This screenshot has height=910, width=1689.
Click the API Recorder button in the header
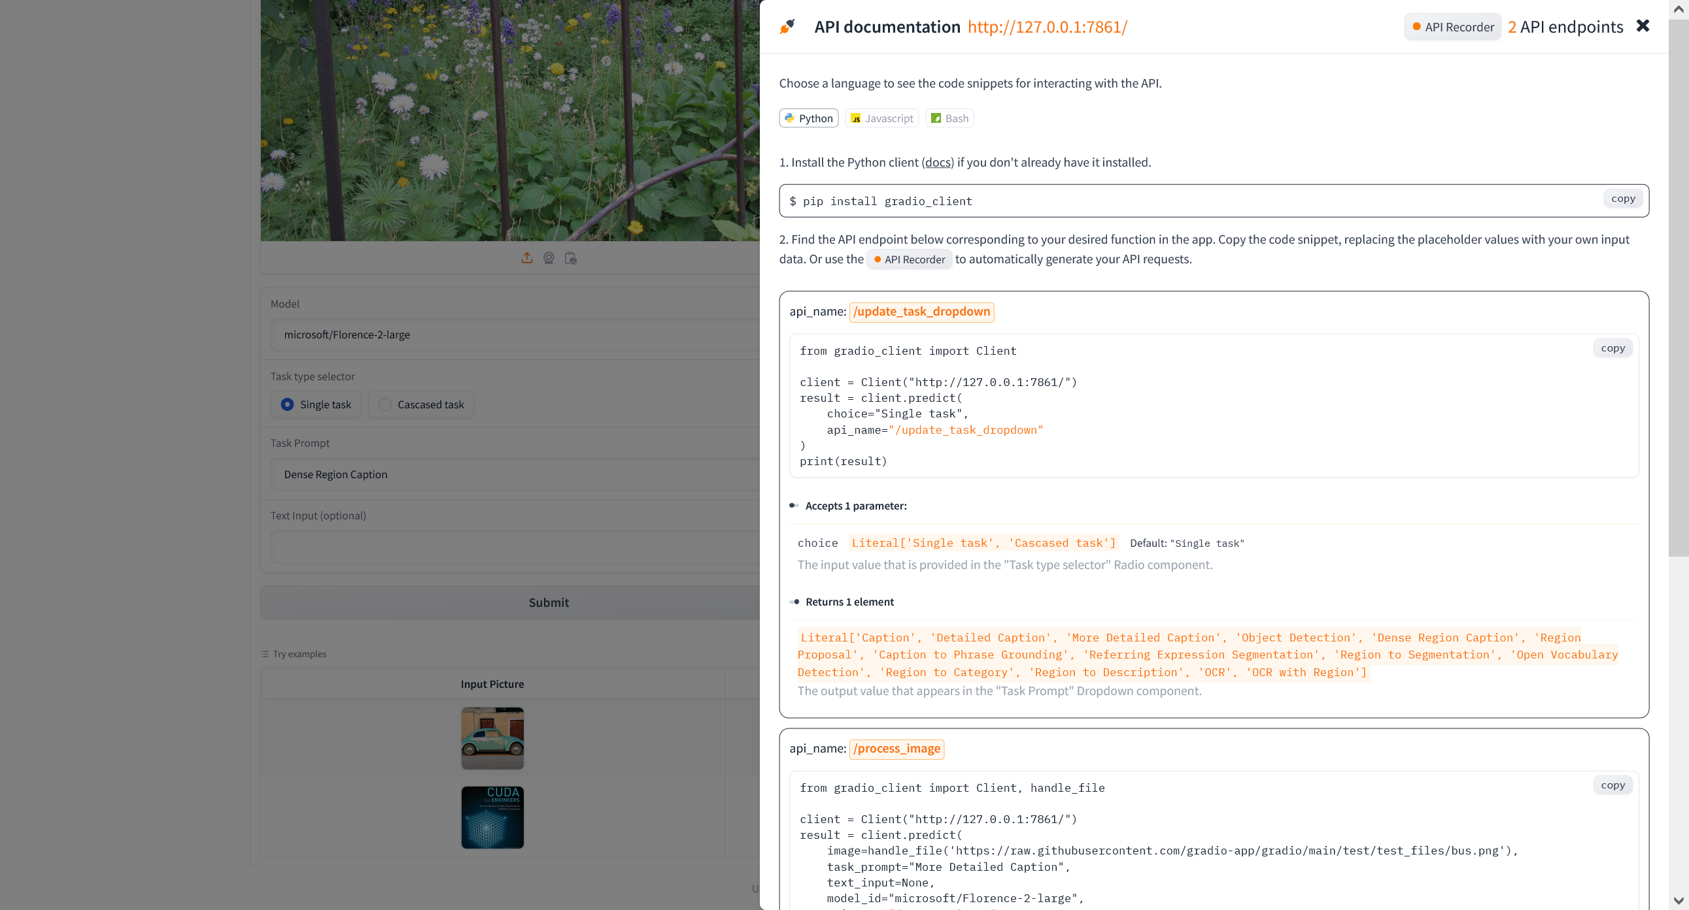[1452, 27]
